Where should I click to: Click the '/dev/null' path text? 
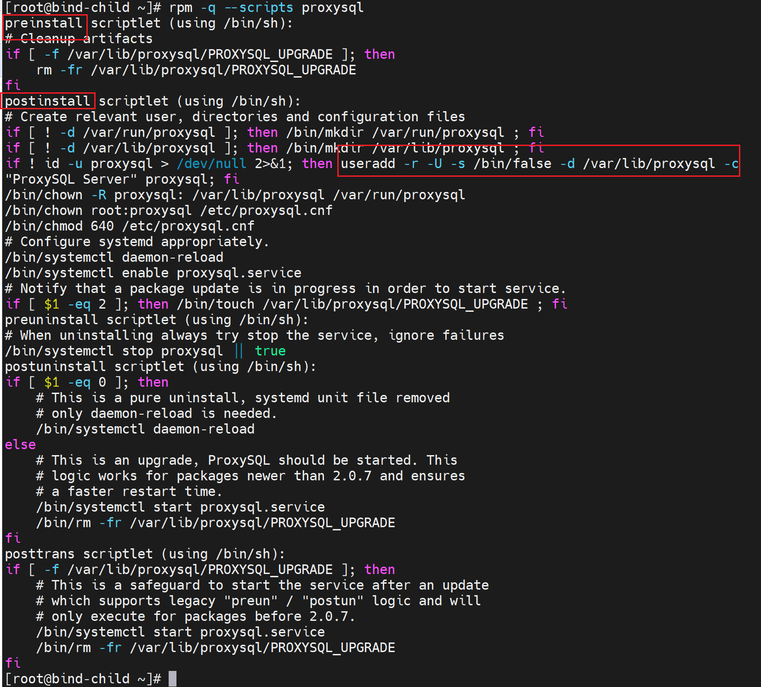click(211, 164)
